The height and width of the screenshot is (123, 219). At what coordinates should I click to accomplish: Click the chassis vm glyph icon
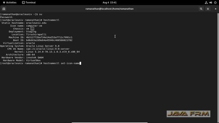[x=32, y=29]
